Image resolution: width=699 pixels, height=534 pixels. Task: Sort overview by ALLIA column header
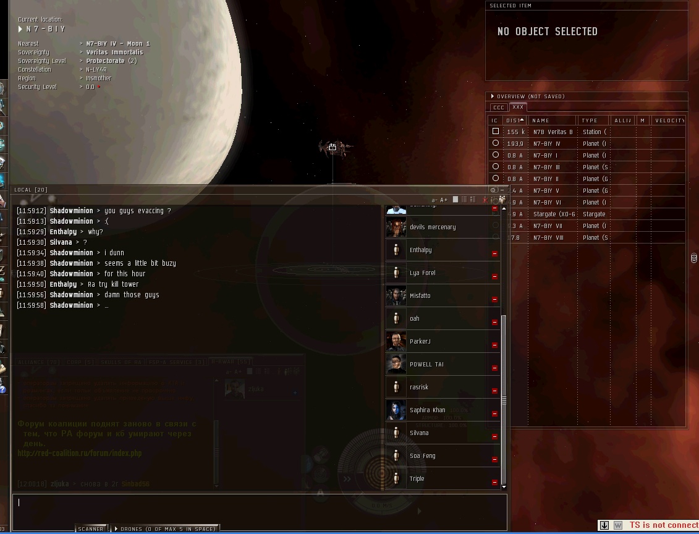(623, 121)
